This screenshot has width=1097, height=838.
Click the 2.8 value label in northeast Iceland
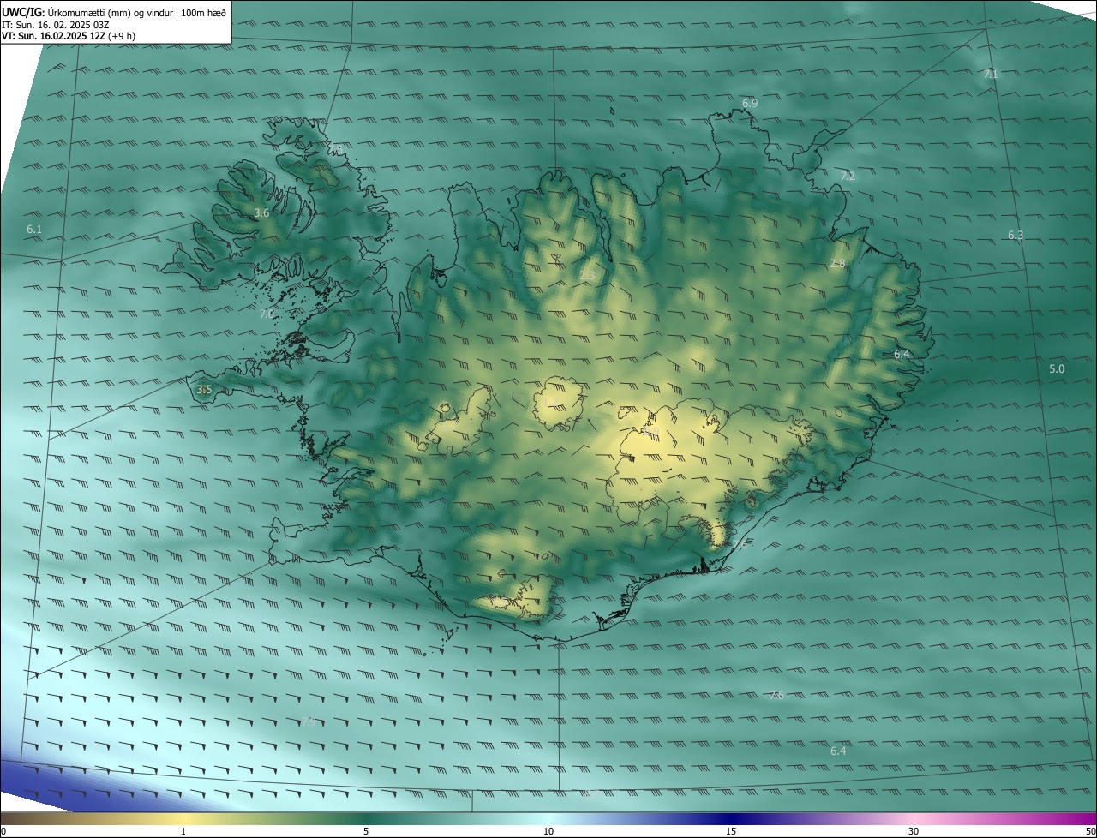837,264
